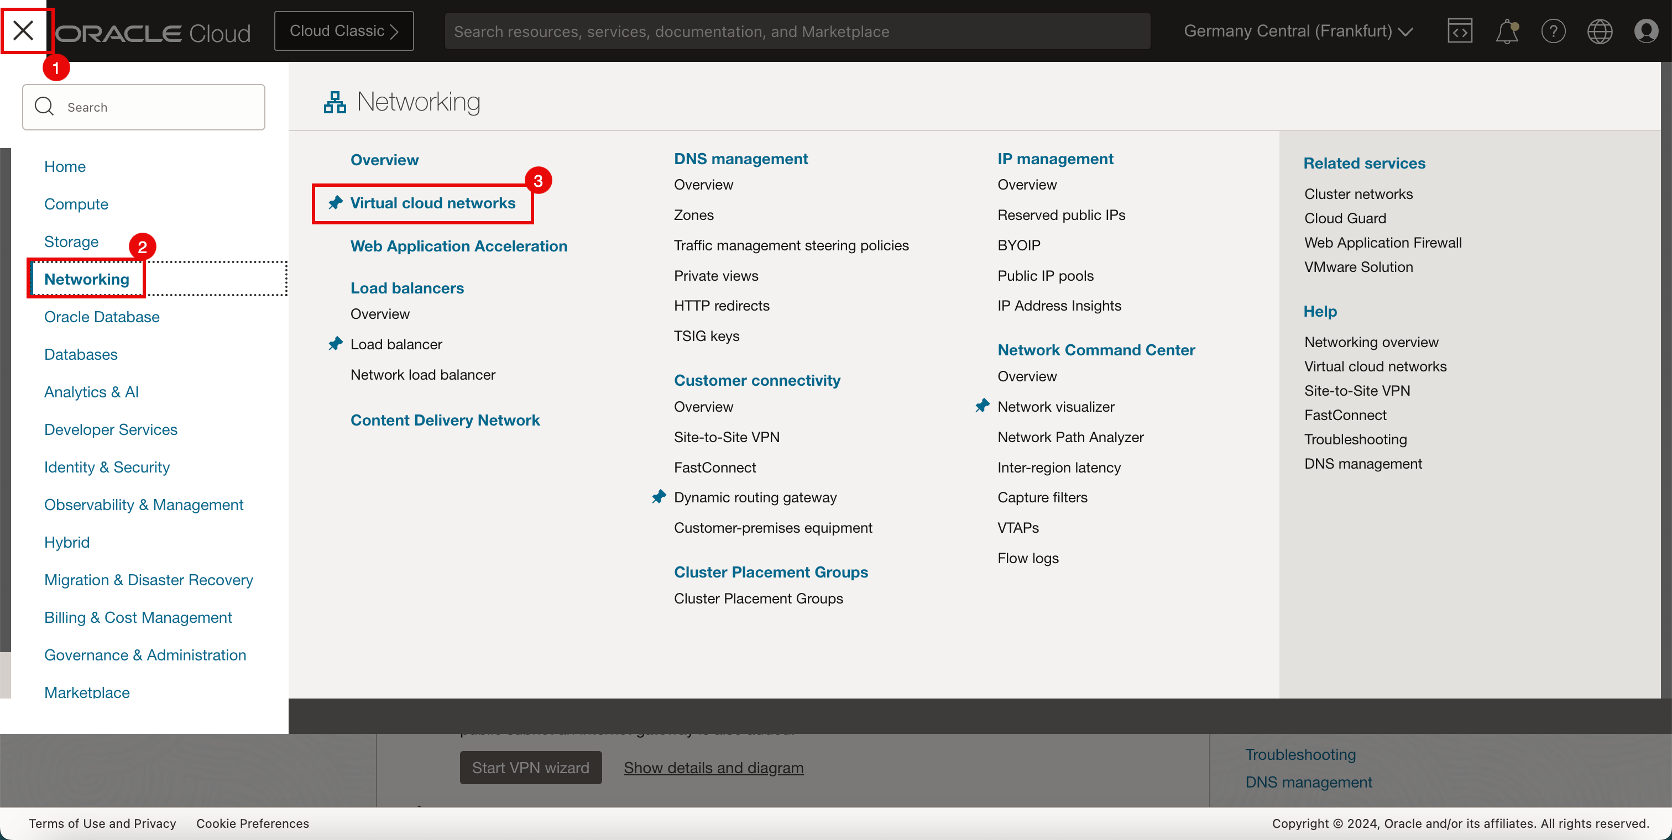
Task: Click the Networking header icon
Action: point(335,102)
